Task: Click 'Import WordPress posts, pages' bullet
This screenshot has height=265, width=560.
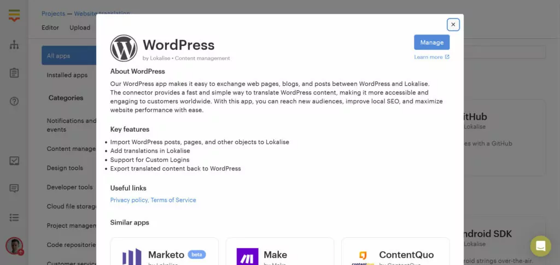Action: tap(200, 142)
